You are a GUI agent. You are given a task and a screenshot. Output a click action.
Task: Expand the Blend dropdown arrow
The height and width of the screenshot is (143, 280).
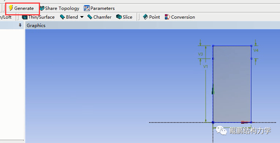82,17
